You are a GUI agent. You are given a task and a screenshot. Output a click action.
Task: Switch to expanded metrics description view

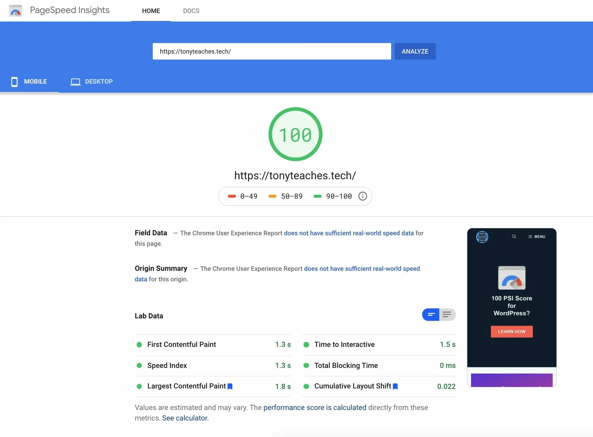pyautogui.click(x=447, y=315)
